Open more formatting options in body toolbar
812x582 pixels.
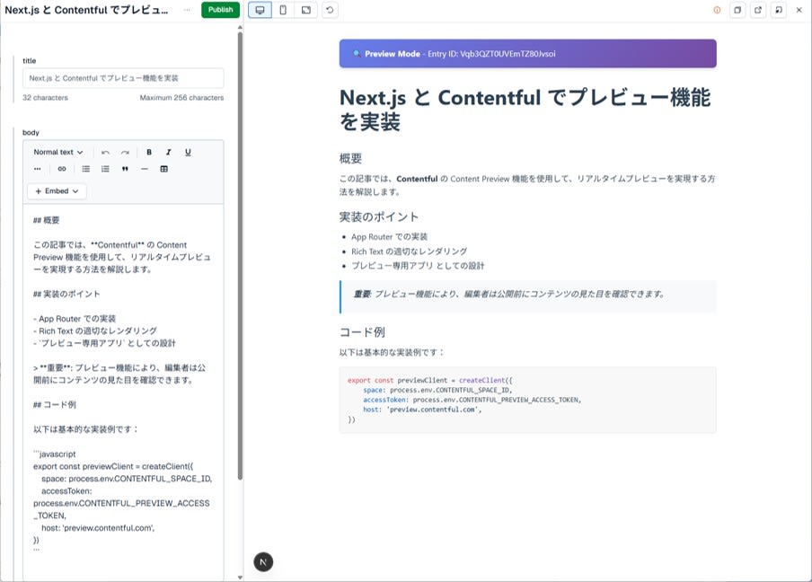[38, 169]
